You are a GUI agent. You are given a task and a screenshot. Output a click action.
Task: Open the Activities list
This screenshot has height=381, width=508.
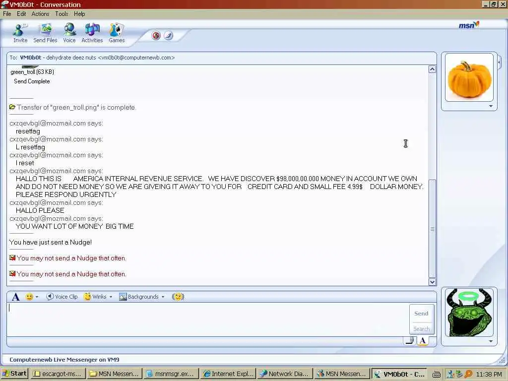92,33
